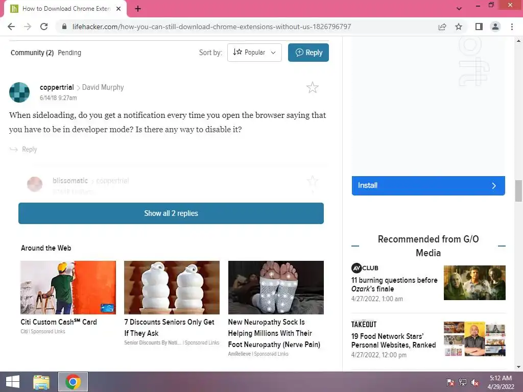Click the blue Reply button
This screenshot has height=392, width=523.
point(308,53)
